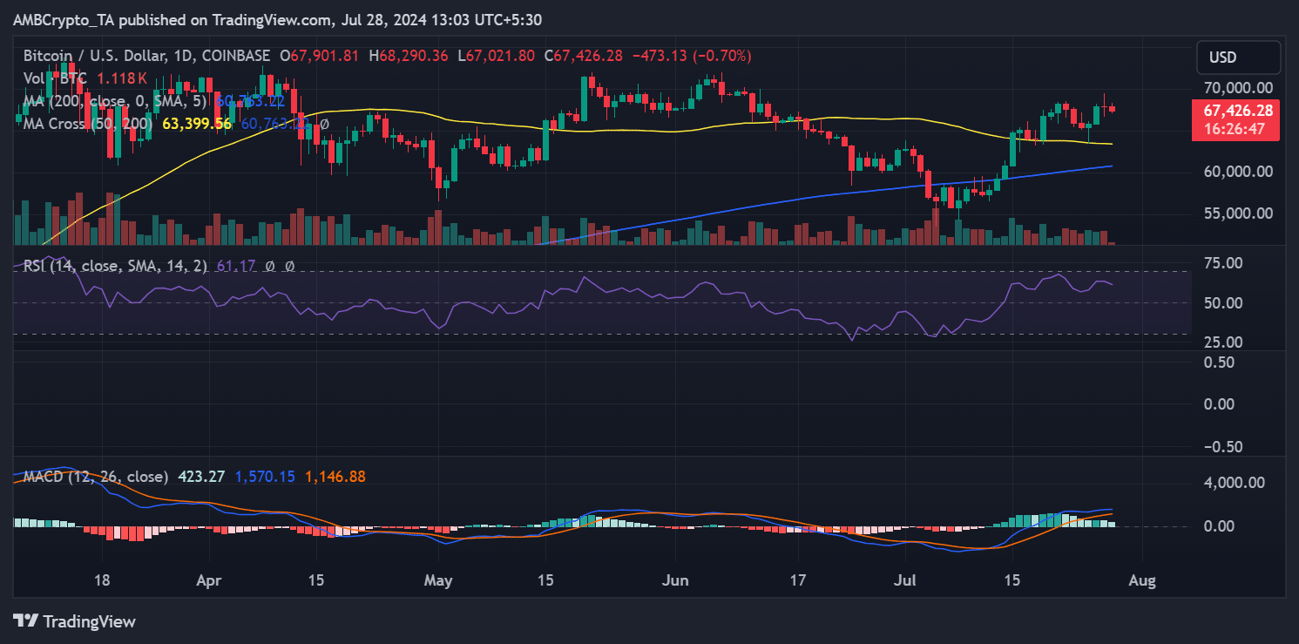Screen dimensions: 1299x644
Task: Click the O67,901.81 open price value
Action: 319,55
